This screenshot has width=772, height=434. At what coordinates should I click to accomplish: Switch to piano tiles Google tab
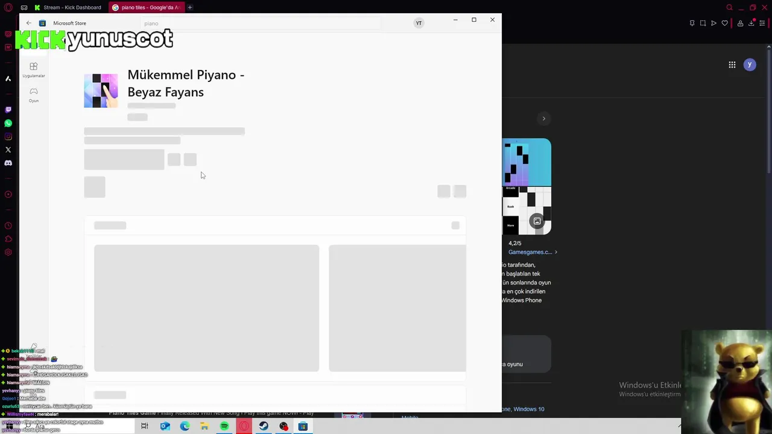coord(147,7)
